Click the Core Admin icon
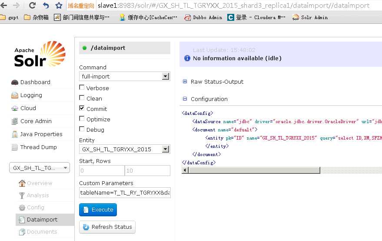Viewport: 382px width, 241px height. point(15,121)
